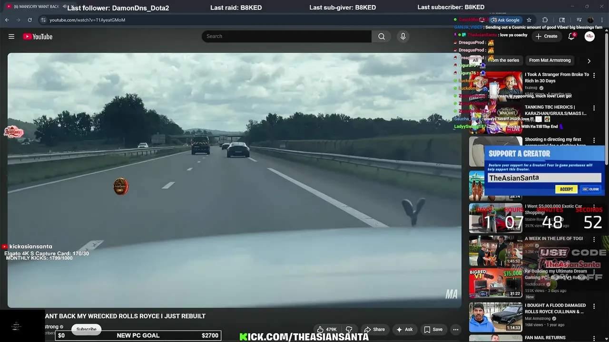Open options for 'Re-Building my Ultimate Dream' video
This screenshot has height=342, width=609.
[x=594, y=272]
